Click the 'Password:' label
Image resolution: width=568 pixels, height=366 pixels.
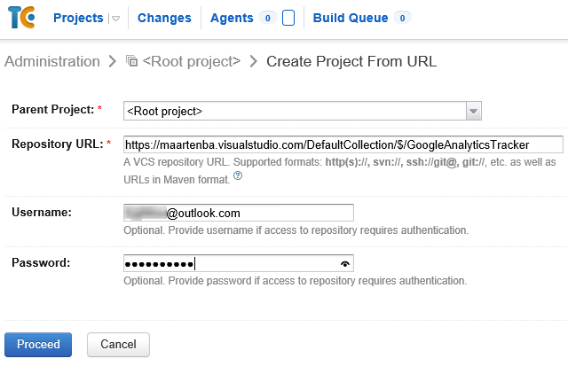41,262
